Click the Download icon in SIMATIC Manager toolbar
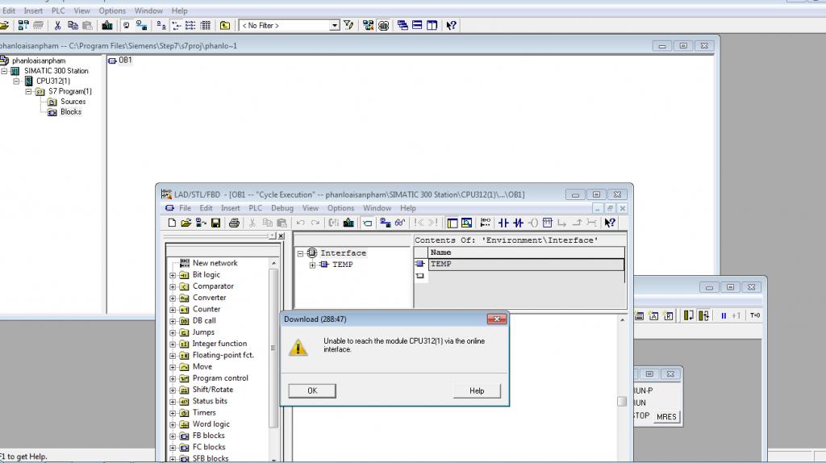Viewport: 826px width, 463px height. coord(107,25)
